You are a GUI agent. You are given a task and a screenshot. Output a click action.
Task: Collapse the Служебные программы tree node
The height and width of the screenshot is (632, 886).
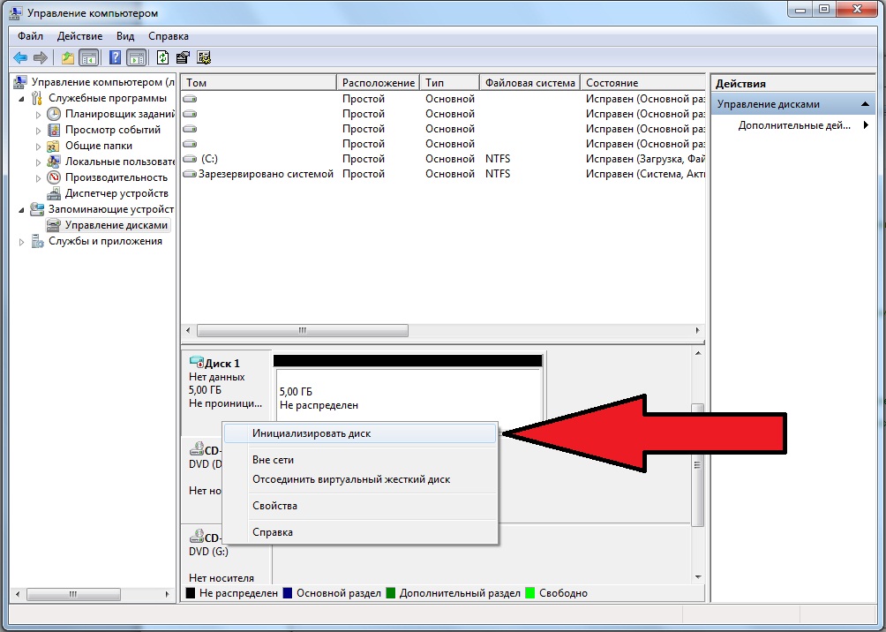[21, 99]
